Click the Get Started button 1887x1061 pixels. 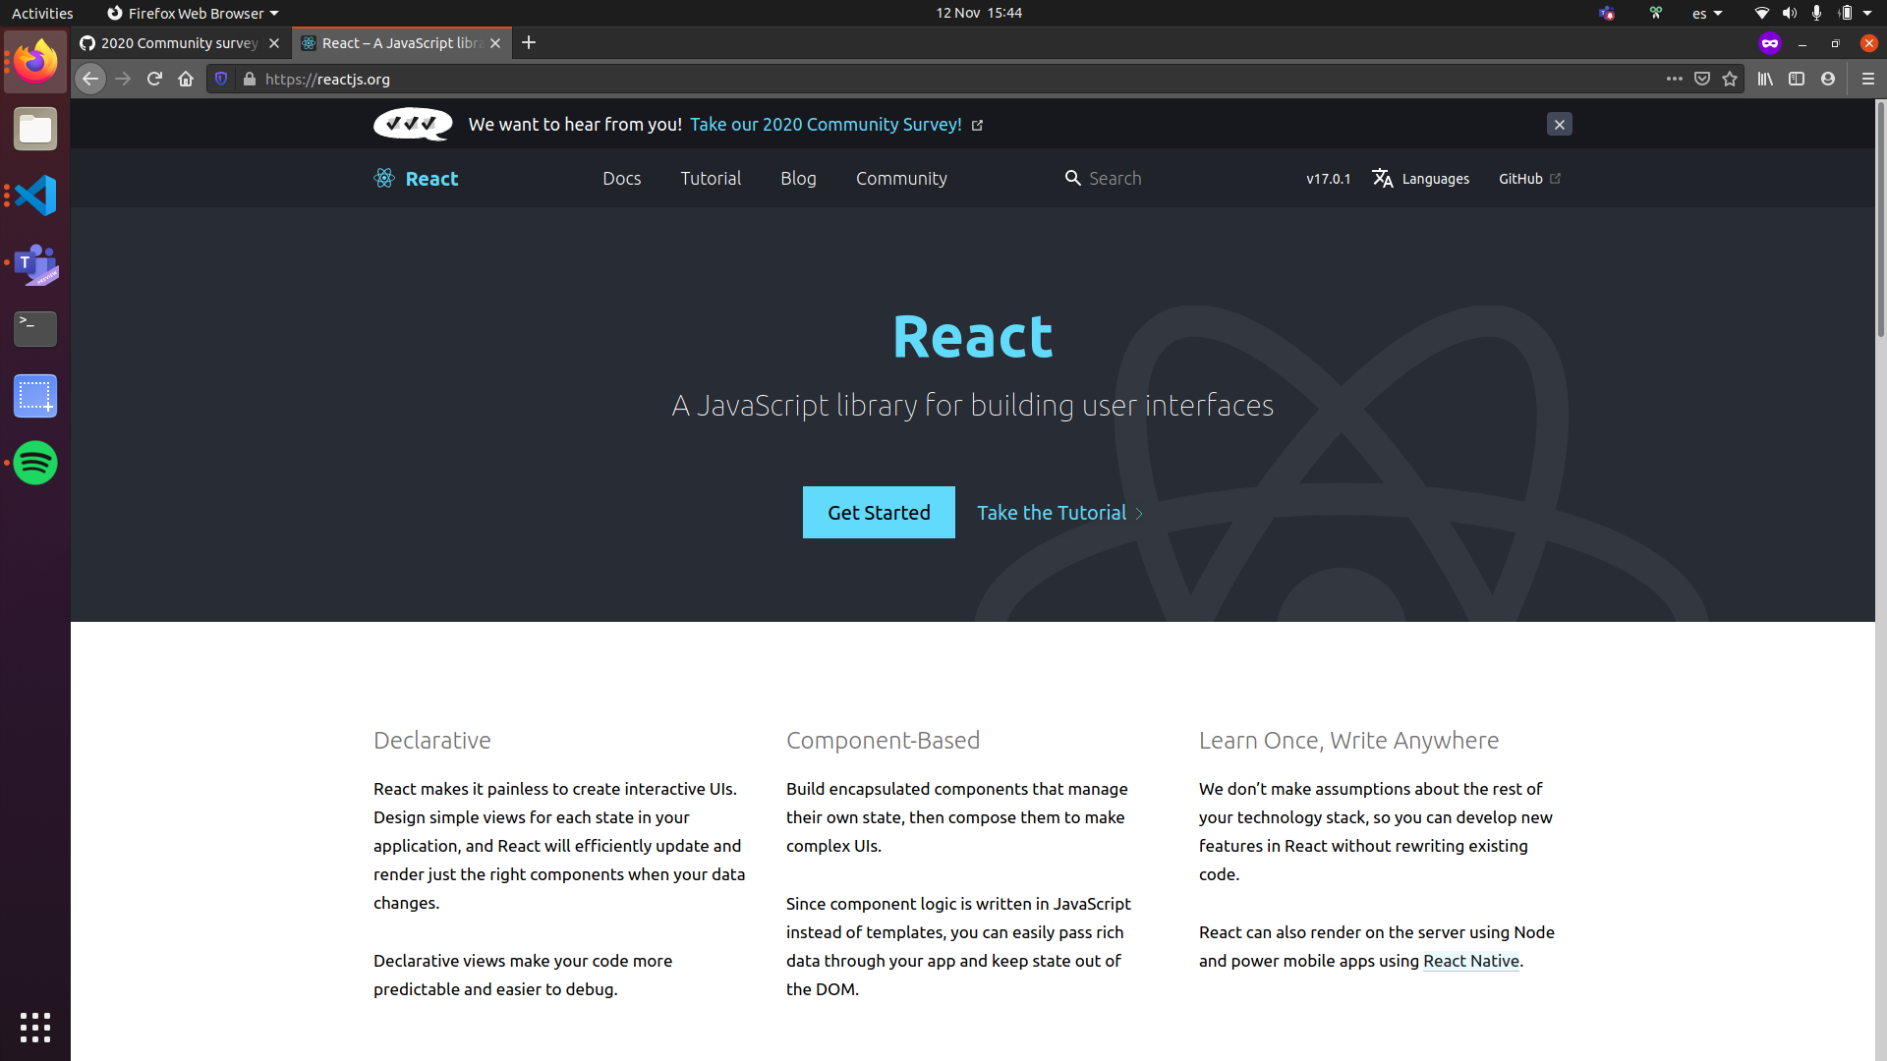pyautogui.click(x=879, y=512)
